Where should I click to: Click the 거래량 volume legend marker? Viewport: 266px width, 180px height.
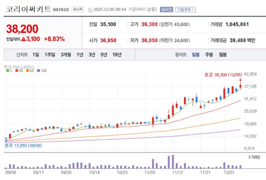[x=254, y=157]
